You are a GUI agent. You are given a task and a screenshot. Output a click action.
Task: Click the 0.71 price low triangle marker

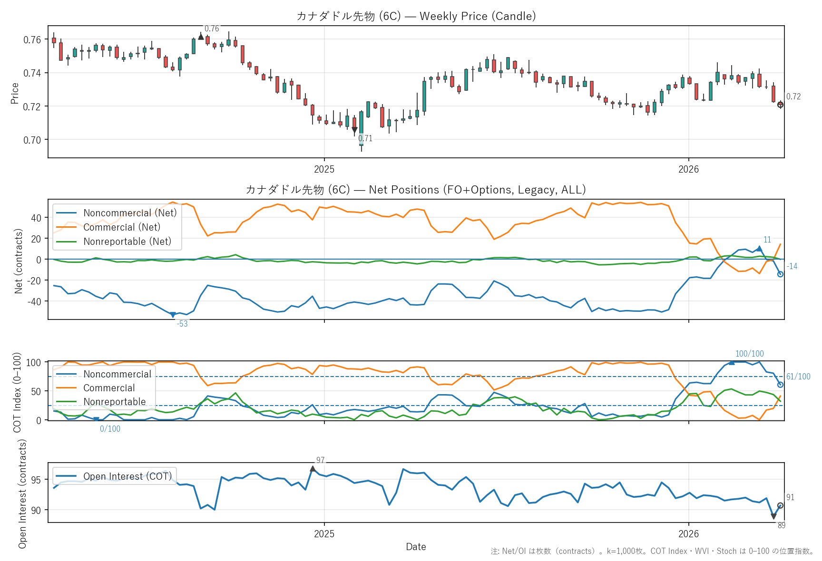coord(354,130)
